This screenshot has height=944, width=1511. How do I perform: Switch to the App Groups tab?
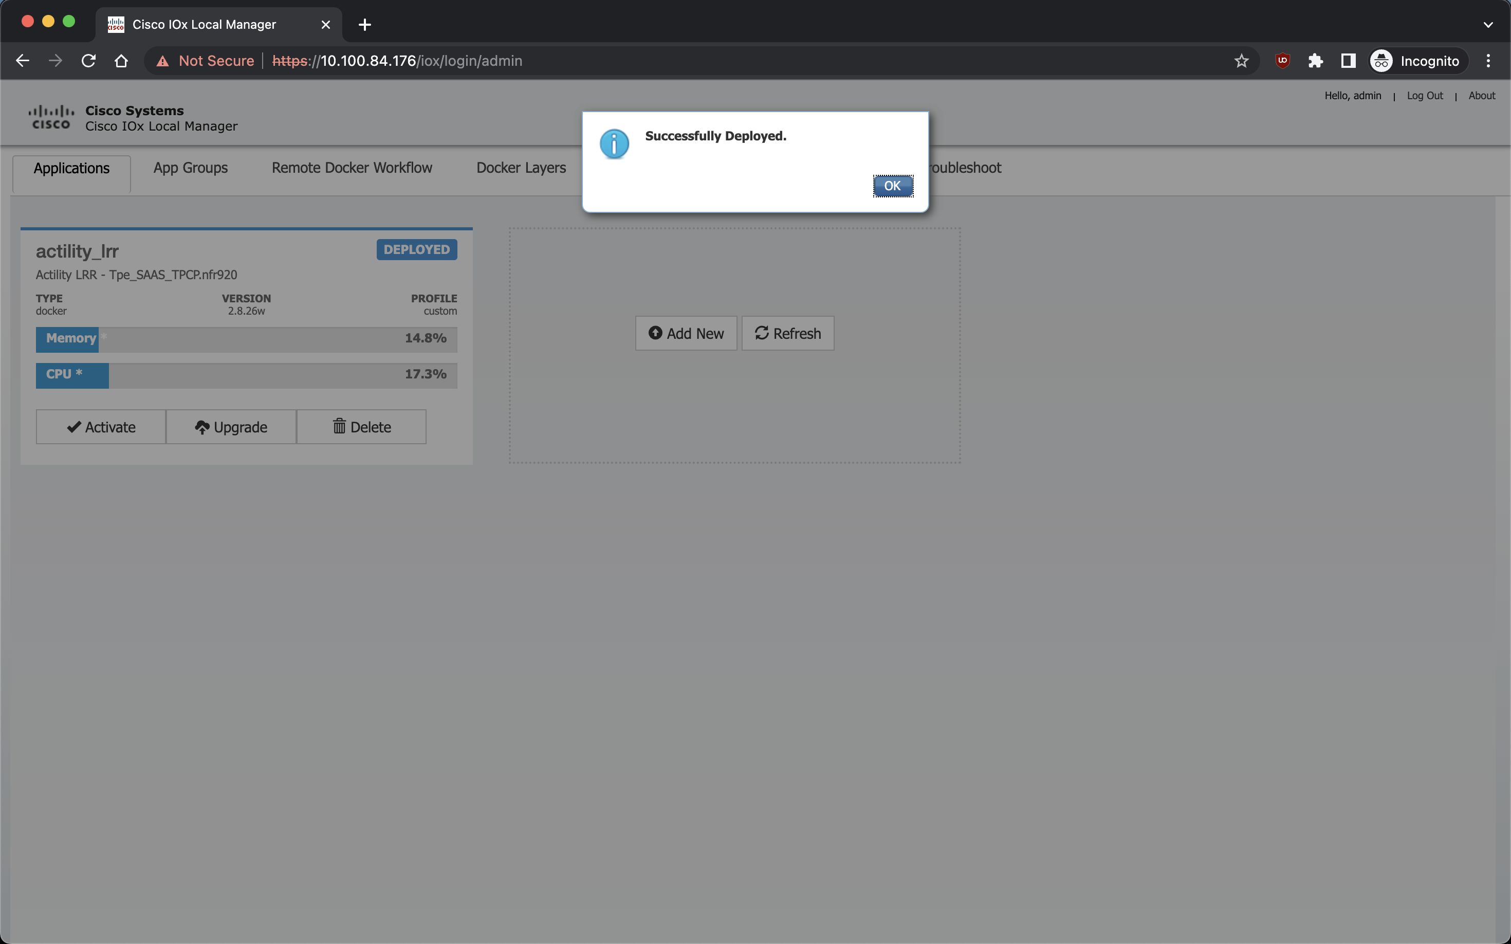pos(190,168)
